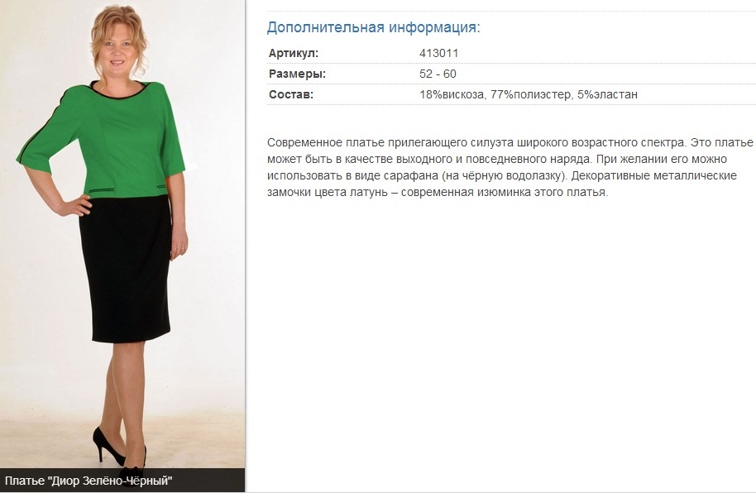The height and width of the screenshot is (493, 756).
Task: Click the size range 52 - 60
Action: pyautogui.click(x=438, y=74)
